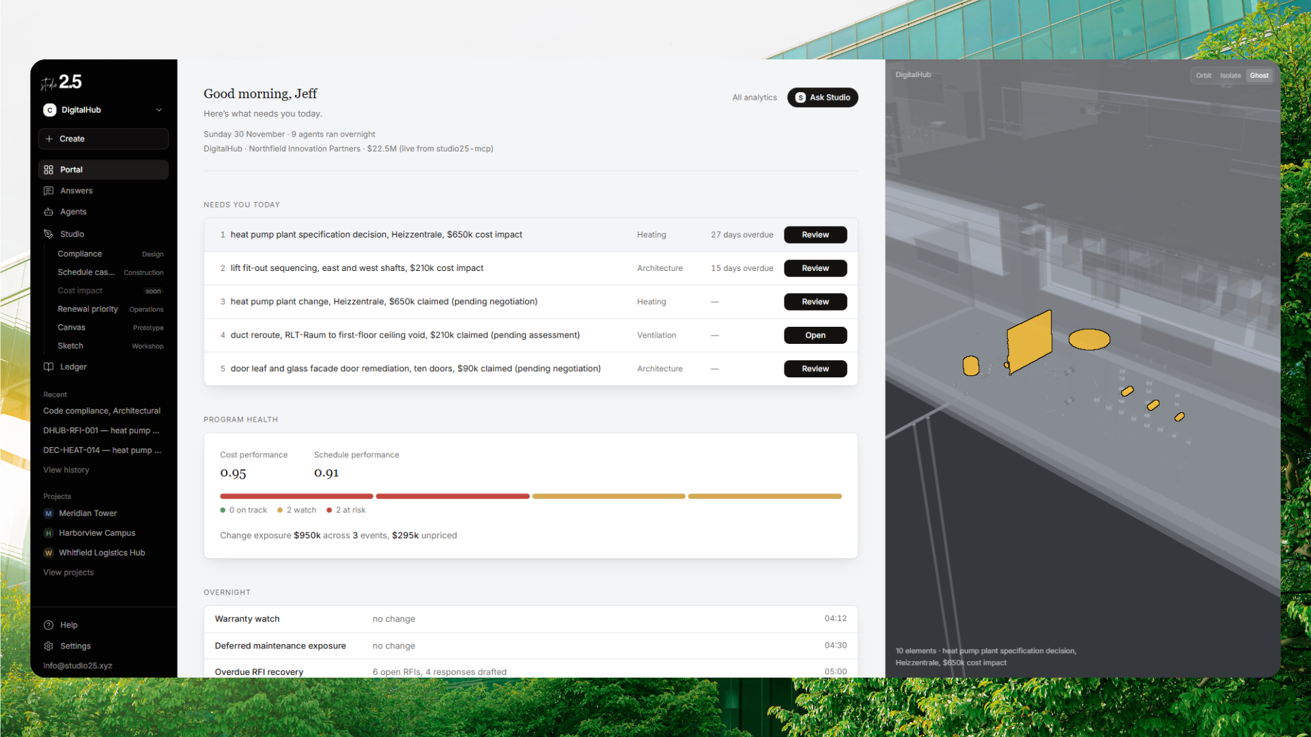This screenshot has width=1311, height=737.
Task: Select the large yellow panel in 3D view
Action: (1030, 341)
